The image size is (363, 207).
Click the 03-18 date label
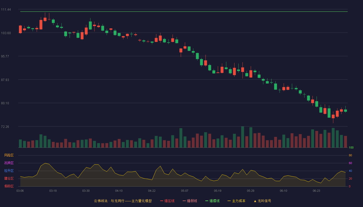(53, 191)
